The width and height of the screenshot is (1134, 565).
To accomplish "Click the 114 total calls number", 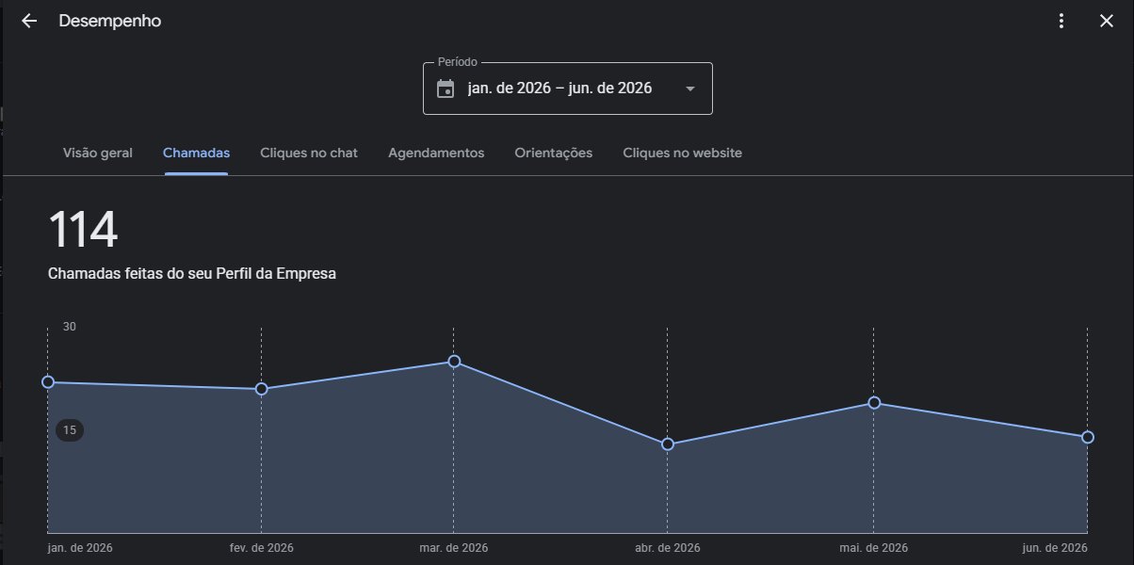I will coord(83,230).
